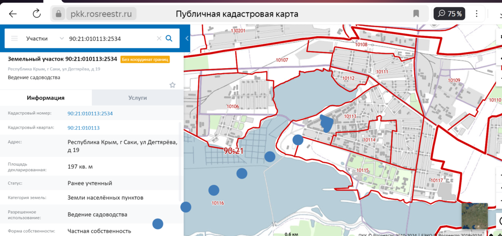Clear the search field with the X

(x=159, y=38)
